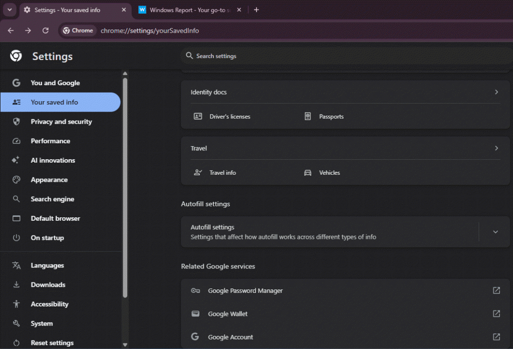
Task: Click the magnifier icon in Search settings
Action: (x=189, y=56)
